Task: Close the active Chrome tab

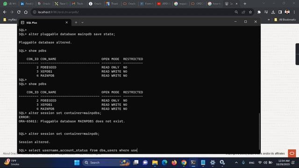Action: tap(237, 4)
